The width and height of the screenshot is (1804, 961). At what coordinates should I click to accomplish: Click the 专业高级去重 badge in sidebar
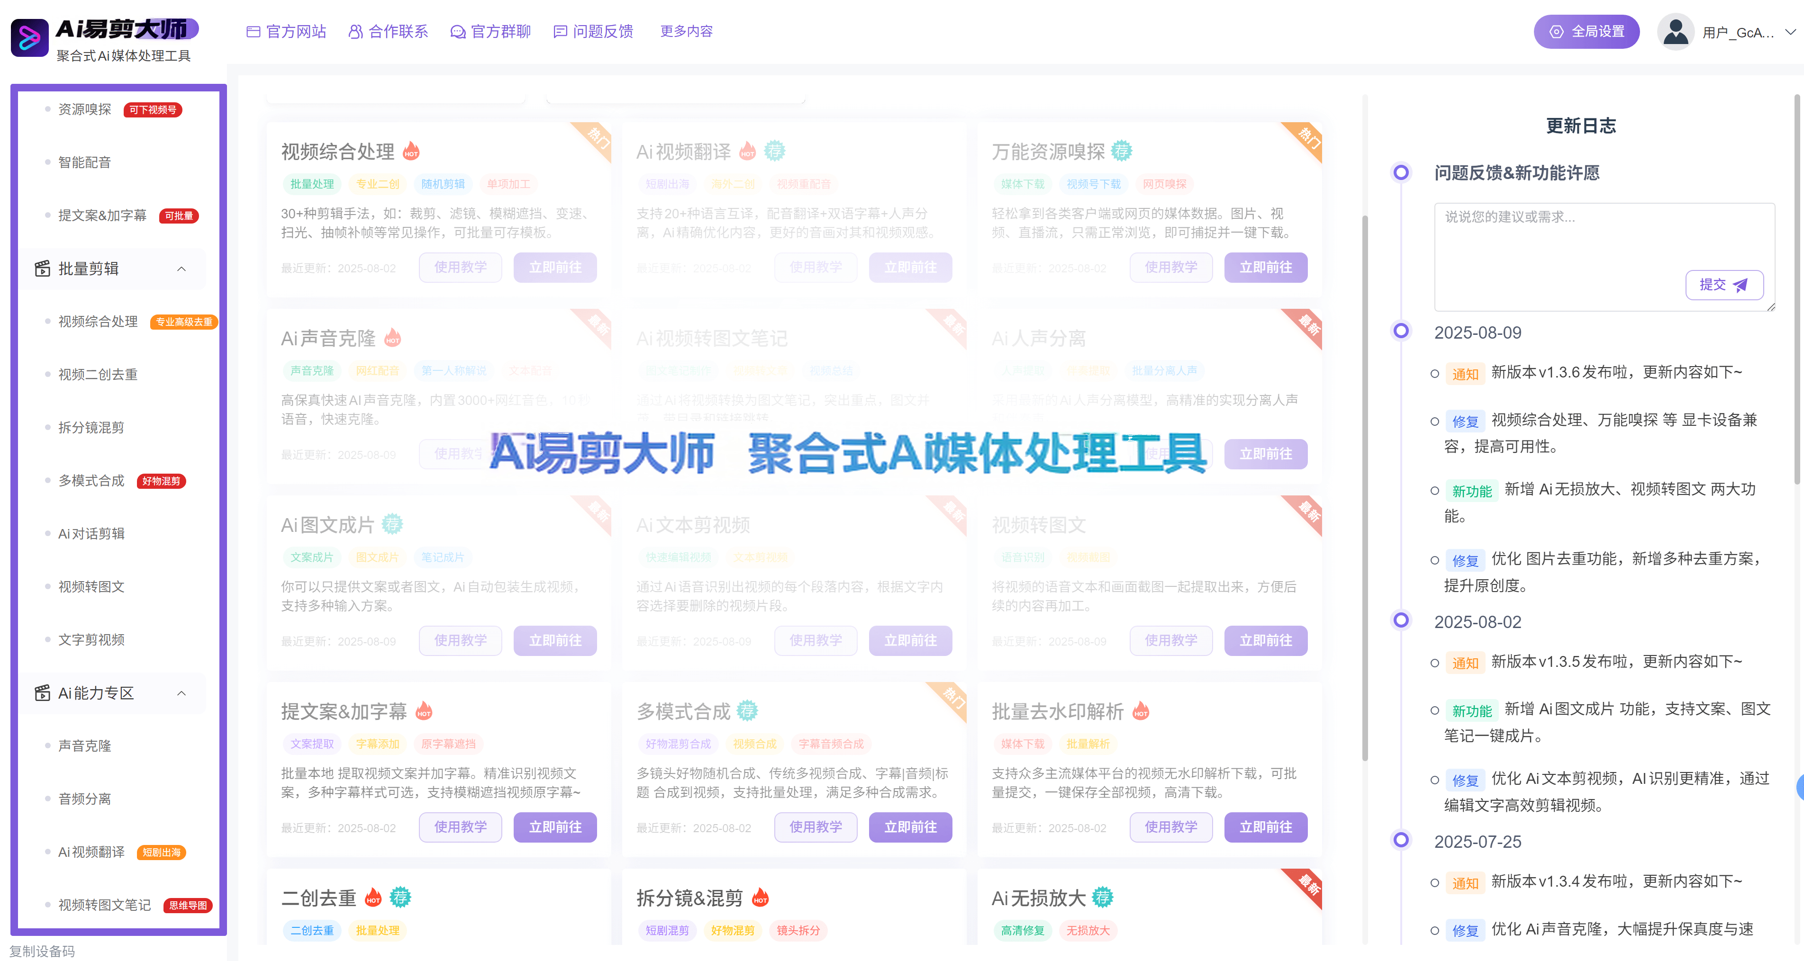[184, 322]
